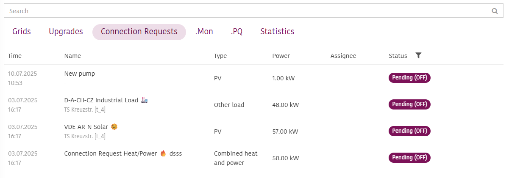Click Pending (OFF) badge for VDE-AR-N Solar
This screenshot has height=178, width=509.
click(409, 131)
